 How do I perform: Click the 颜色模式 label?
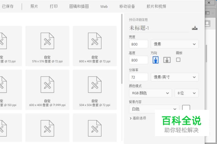click(135, 86)
